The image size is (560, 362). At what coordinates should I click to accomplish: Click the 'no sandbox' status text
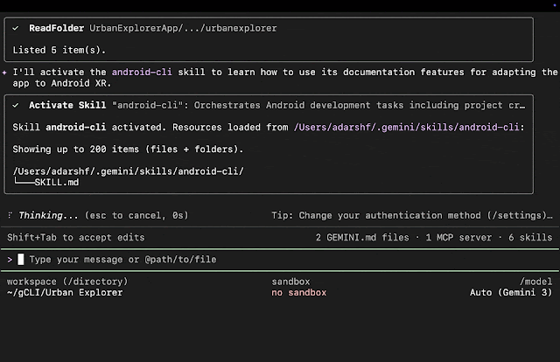click(298, 292)
